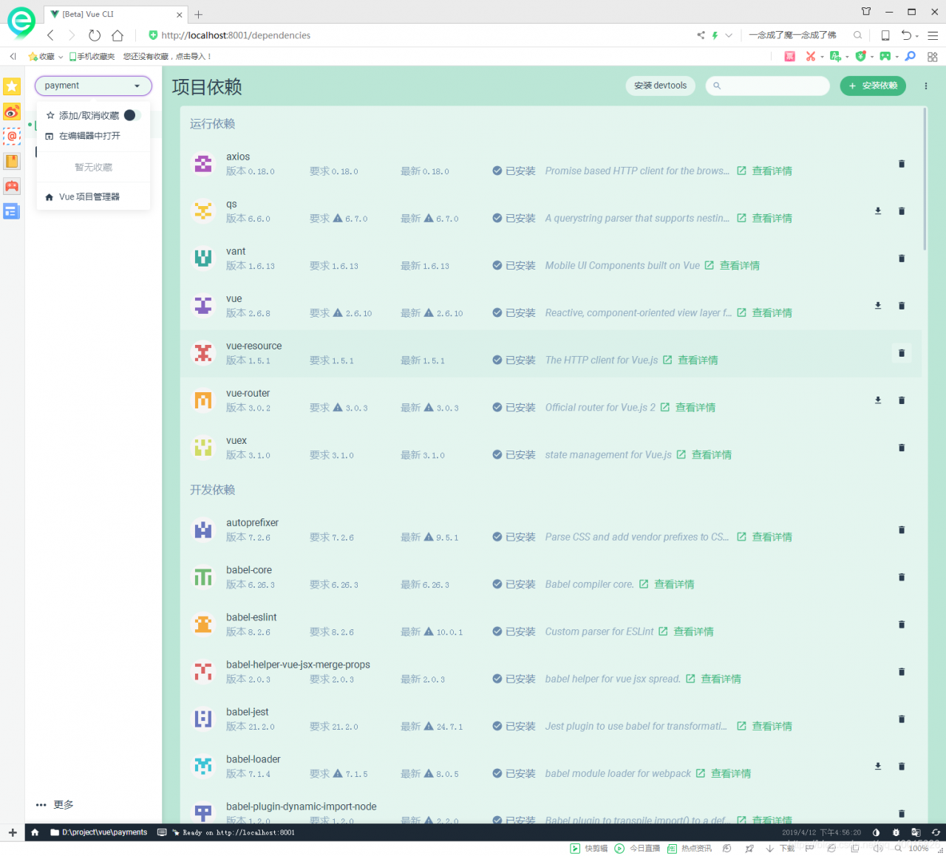The height and width of the screenshot is (856, 946).
Task: Update vue using its download icon
Action: click(878, 306)
